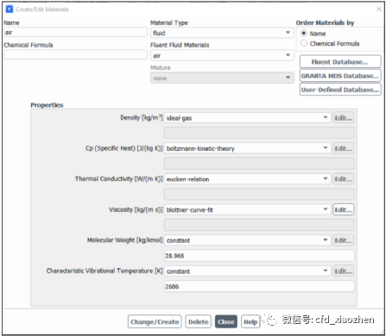Click the disabled value field under Viscosity
The width and height of the screenshot is (386, 336).
[259, 225]
